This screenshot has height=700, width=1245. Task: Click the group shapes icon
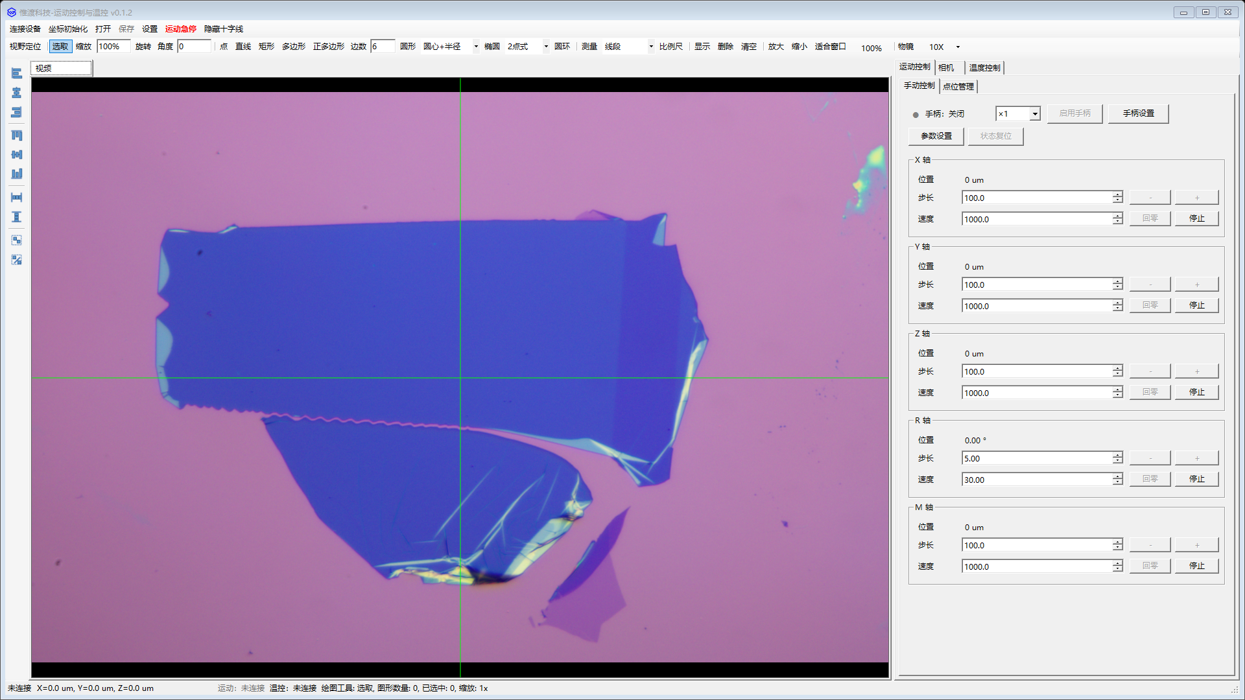click(x=17, y=240)
